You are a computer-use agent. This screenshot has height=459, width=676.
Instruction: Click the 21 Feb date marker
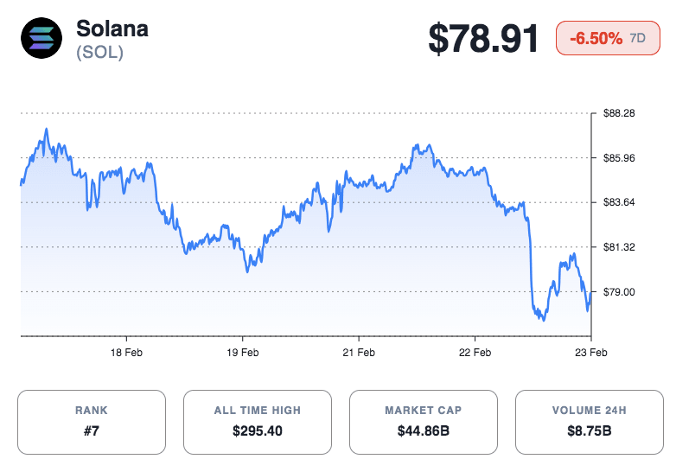pos(358,353)
